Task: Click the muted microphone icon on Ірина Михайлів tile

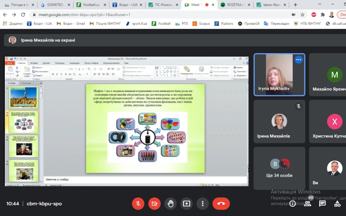Action: coord(298,106)
